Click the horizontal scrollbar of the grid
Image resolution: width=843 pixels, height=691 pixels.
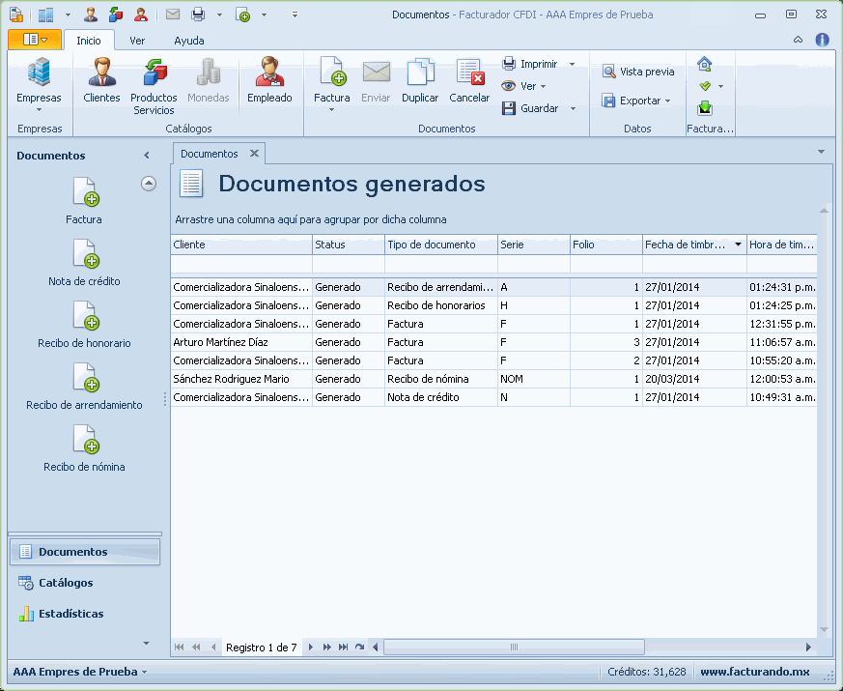pos(512,648)
